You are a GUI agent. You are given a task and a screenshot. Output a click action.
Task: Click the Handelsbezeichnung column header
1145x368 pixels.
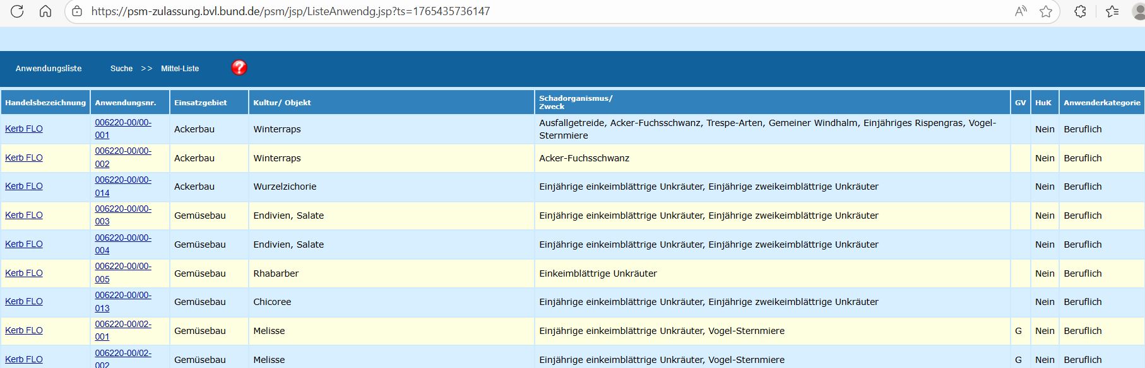coord(45,102)
